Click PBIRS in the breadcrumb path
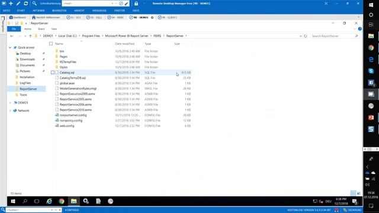 pyautogui.click(x=157, y=35)
